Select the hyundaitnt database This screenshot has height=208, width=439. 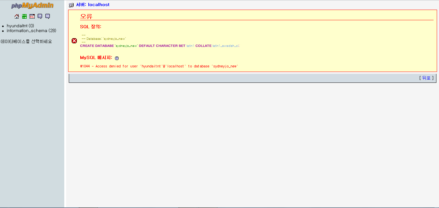[20, 26]
